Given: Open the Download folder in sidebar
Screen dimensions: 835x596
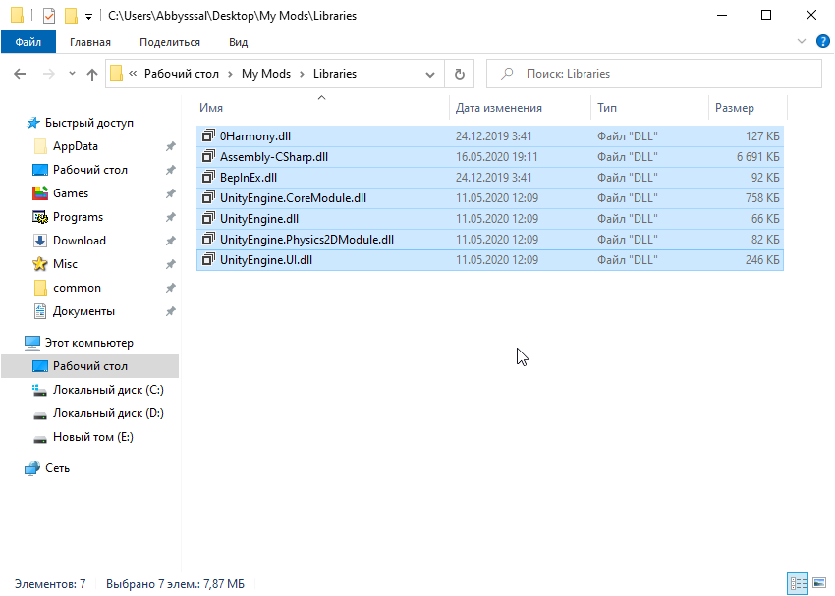Looking at the screenshot, I should (x=80, y=241).
